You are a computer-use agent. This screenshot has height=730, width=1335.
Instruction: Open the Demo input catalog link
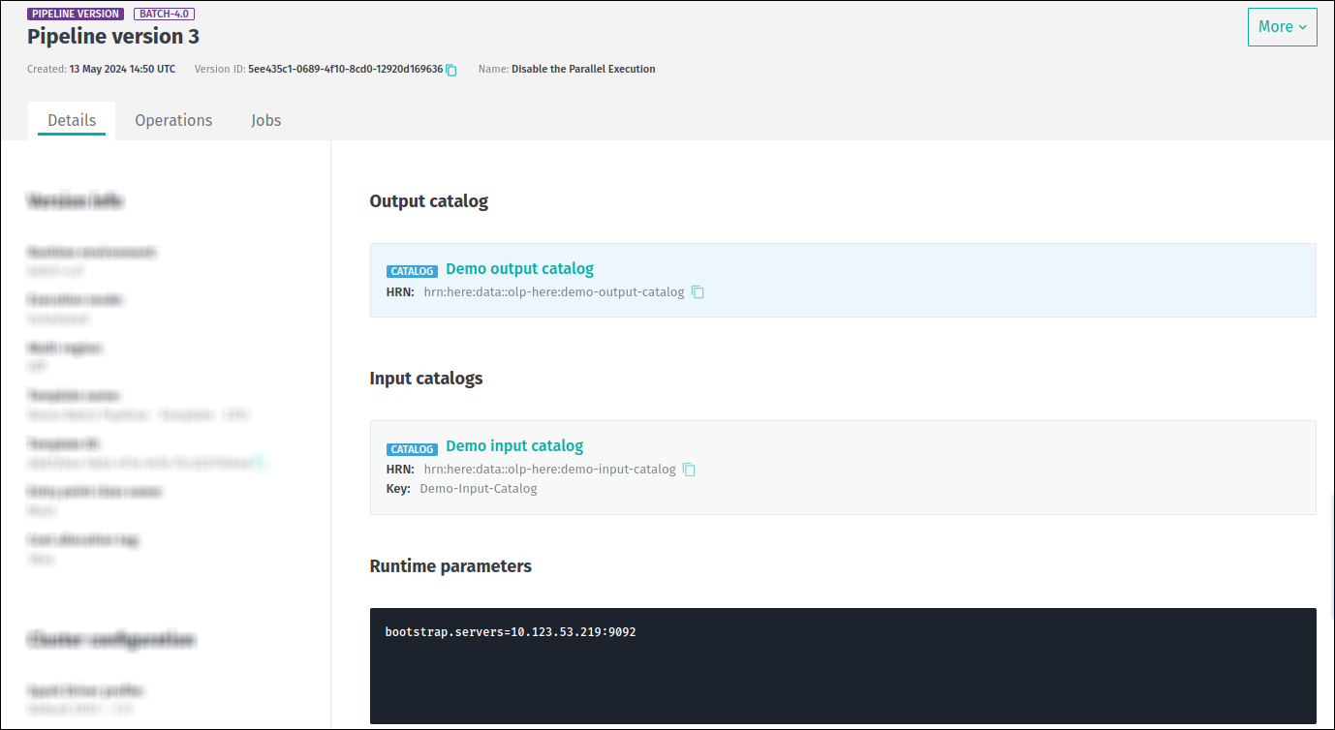[x=514, y=445]
